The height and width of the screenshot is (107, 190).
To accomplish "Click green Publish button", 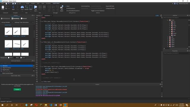I will [x=17, y=89].
